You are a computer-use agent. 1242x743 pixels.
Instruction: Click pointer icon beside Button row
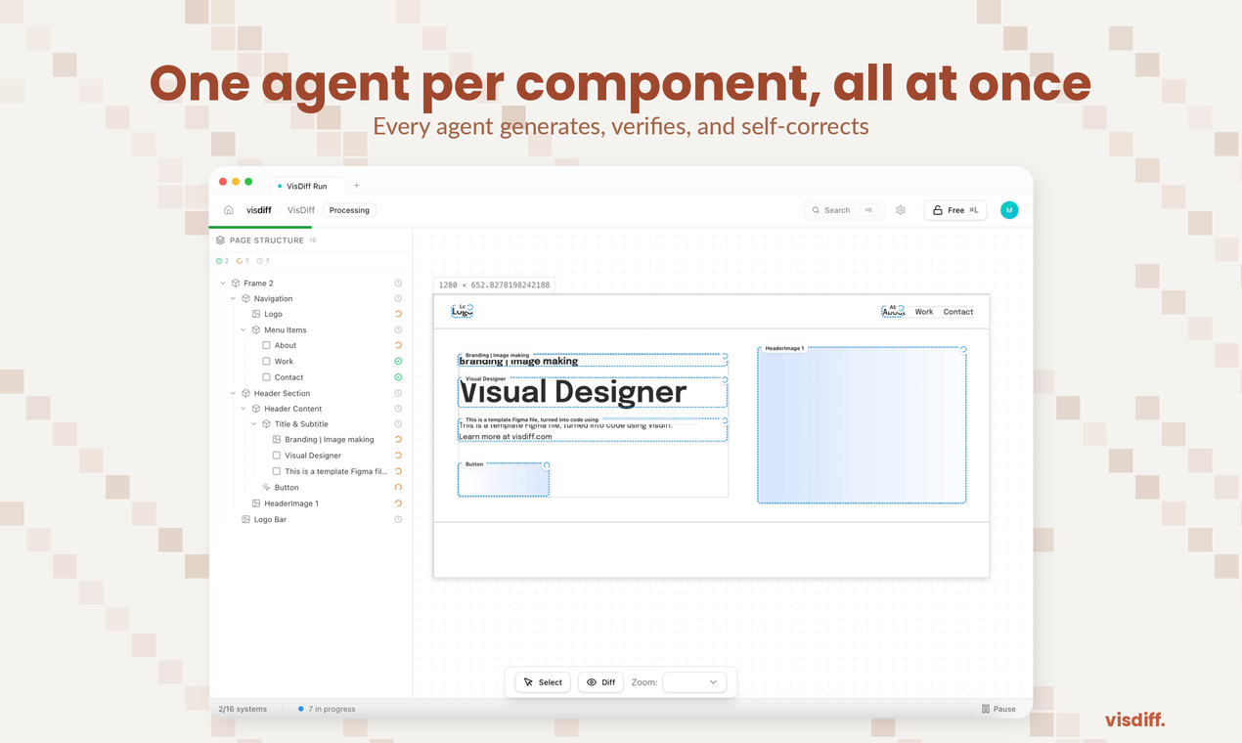click(x=266, y=487)
